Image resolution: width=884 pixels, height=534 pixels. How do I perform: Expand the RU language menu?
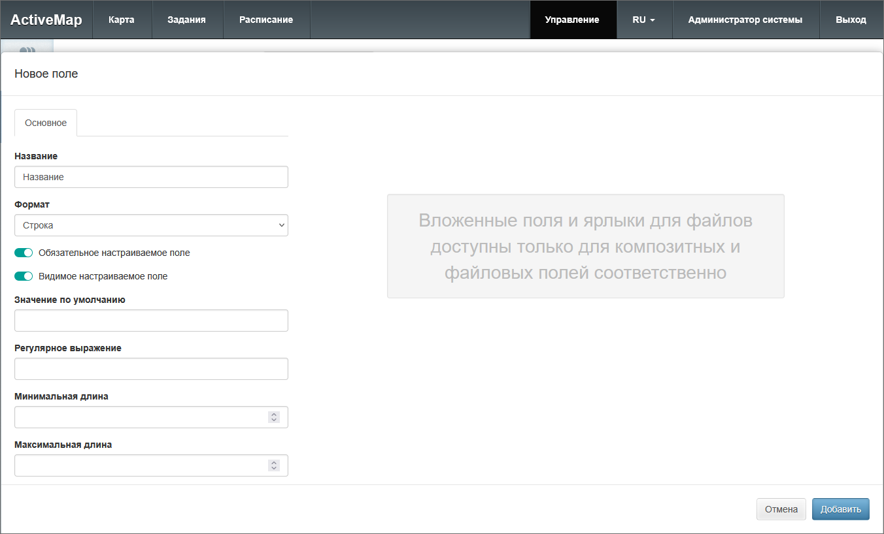[x=643, y=20]
